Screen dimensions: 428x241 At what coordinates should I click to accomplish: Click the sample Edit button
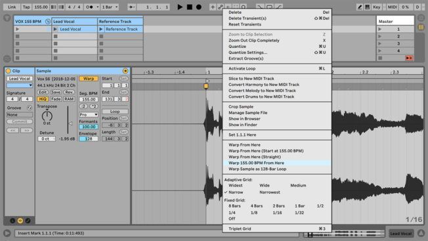pos(43,92)
